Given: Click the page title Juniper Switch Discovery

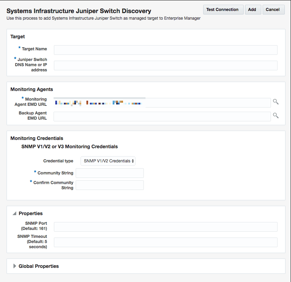Looking at the screenshot, I should pos(79,11).
